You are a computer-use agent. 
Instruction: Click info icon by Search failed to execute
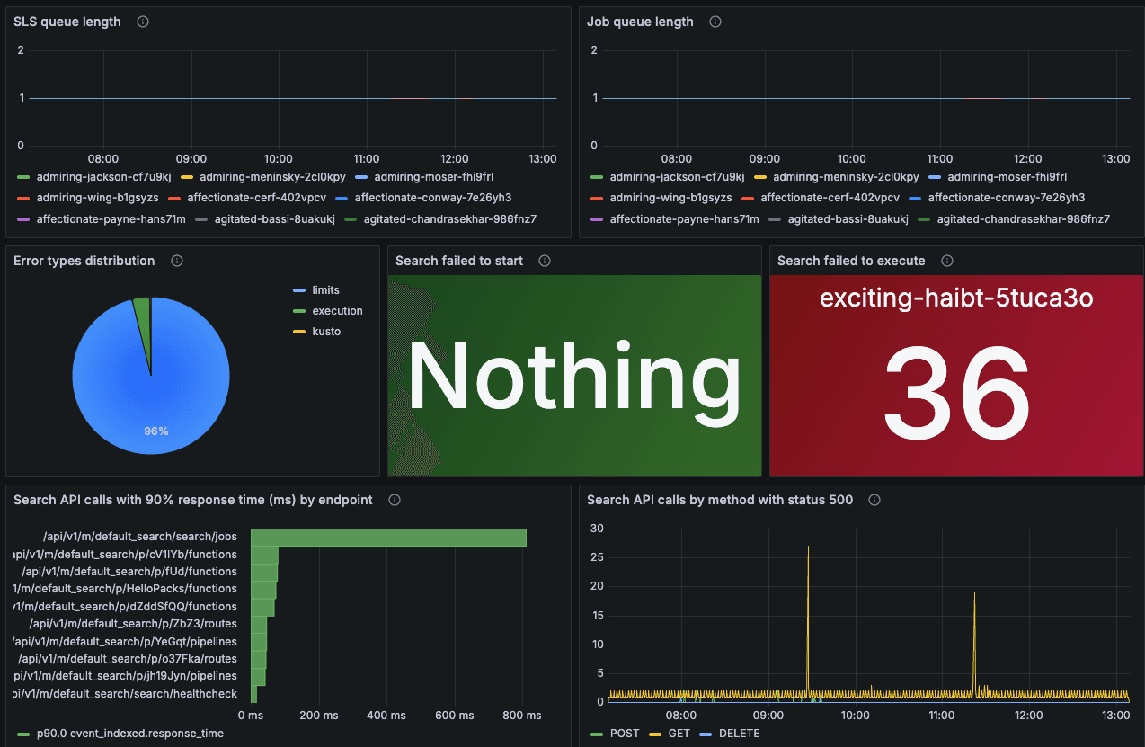(x=946, y=261)
